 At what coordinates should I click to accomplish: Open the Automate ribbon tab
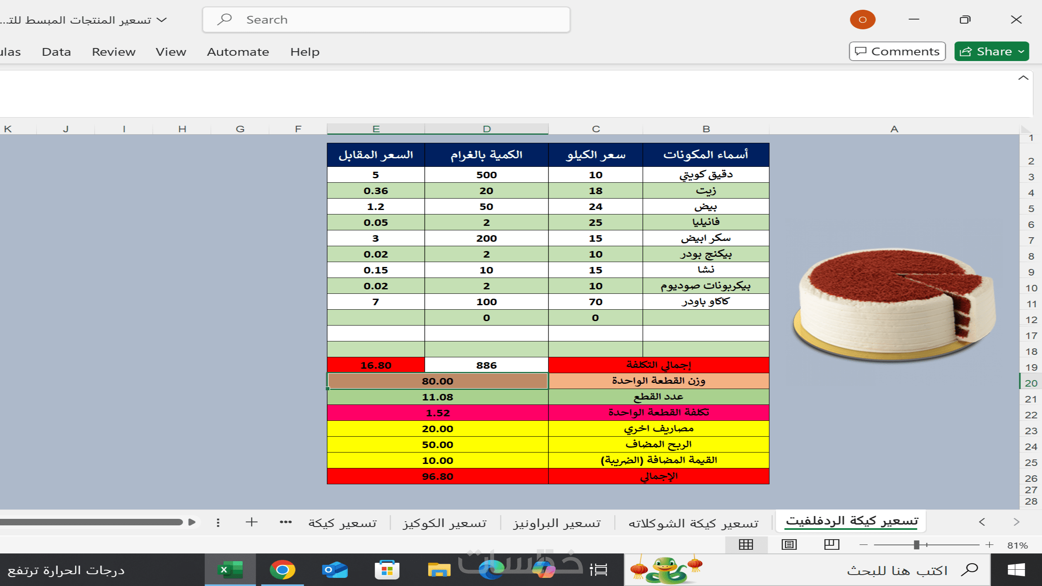tap(238, 52)
